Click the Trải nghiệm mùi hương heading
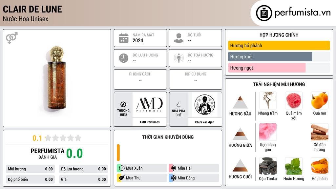 point(279,84)
